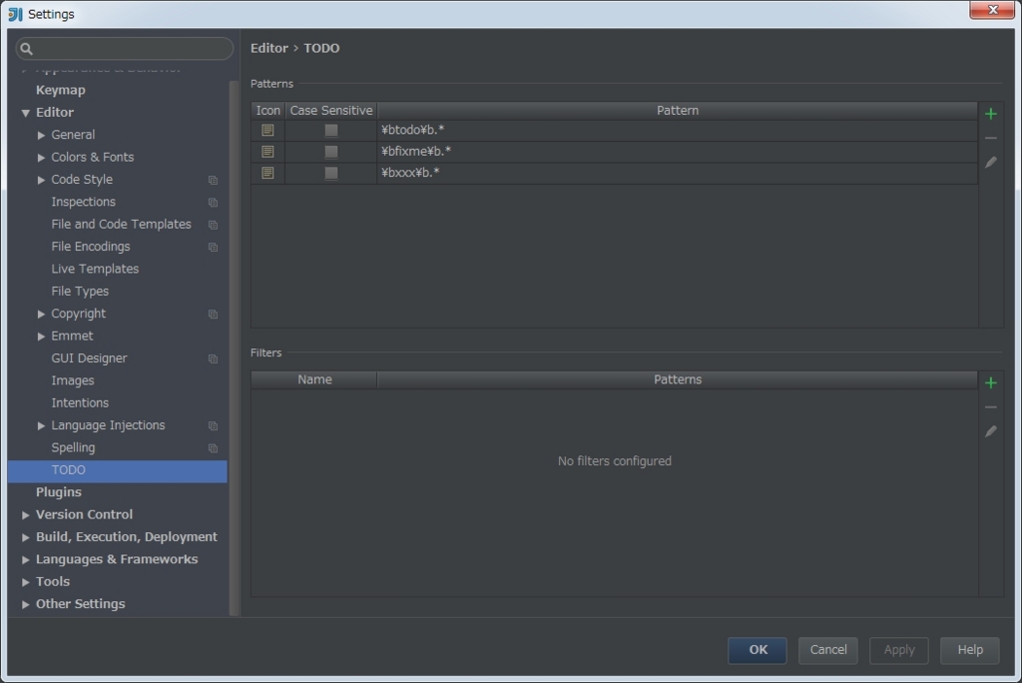The image size is (1022, 683).
Task: Collapse the Editor tree node
Action: [25, 113]
